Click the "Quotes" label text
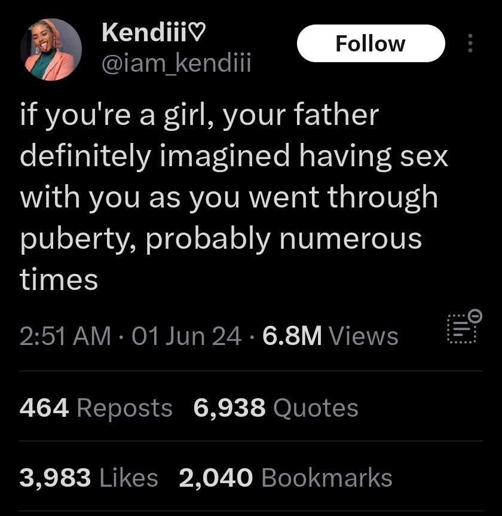Viewport: 502px width, 516px height. point(316,408)
